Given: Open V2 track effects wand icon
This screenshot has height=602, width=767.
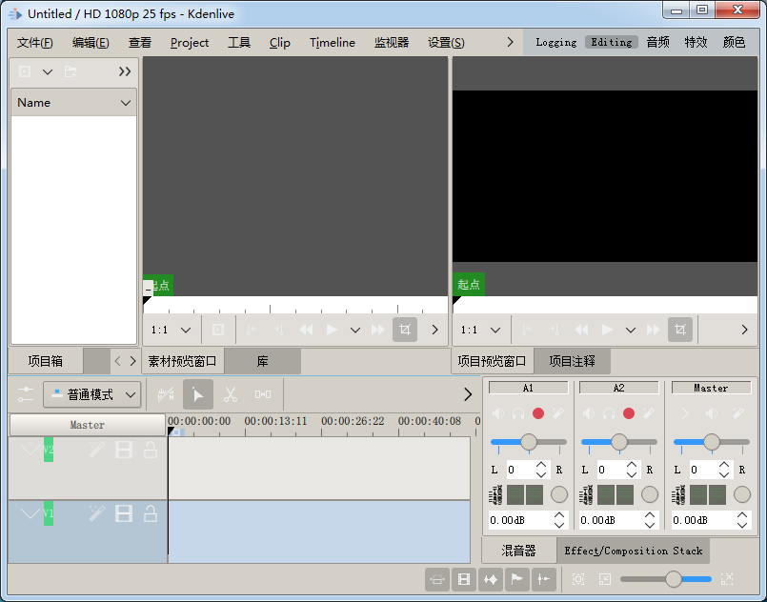Looking at the screenshot, I should click(x=96, y=450).
